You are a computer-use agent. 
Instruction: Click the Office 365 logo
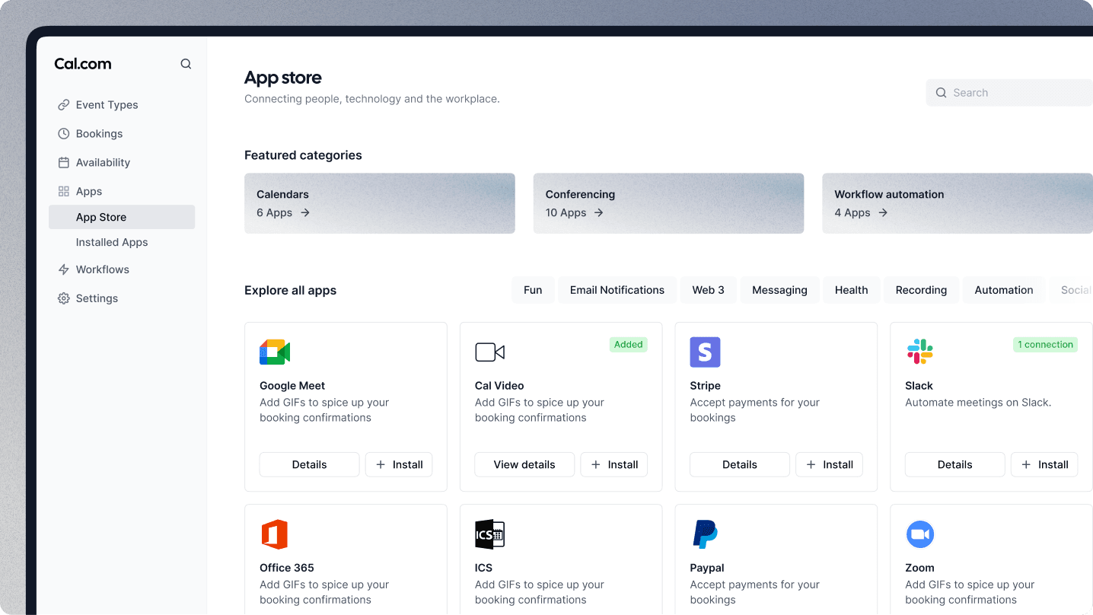[275, 534]
